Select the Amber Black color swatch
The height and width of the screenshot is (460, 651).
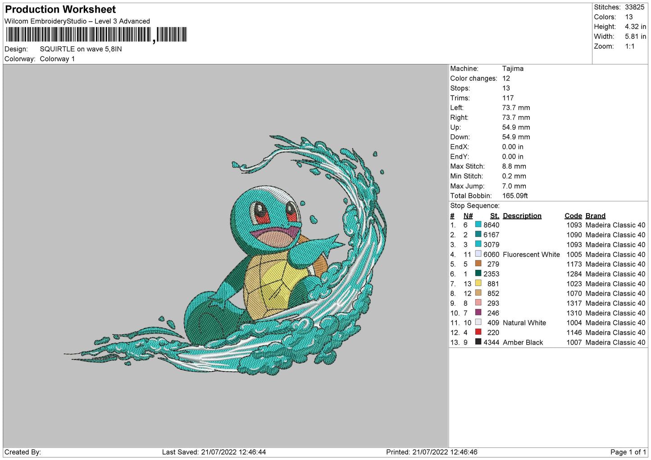pos(478,342)
